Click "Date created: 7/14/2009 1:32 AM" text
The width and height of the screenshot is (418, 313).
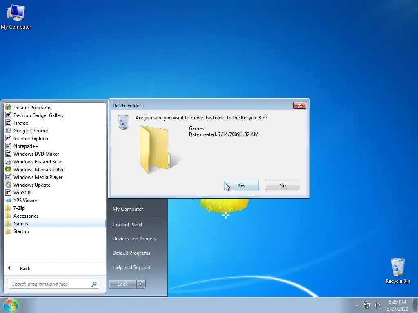[224, 134]
